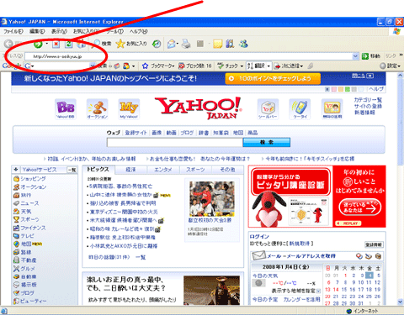Open the Shopping link in Yahoo services
Viewport: 404px width, 315px height.
tap(30, 179)
